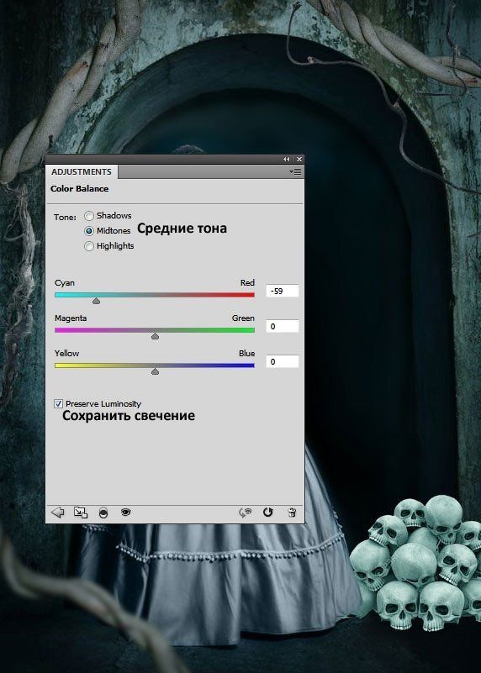Click the expanded view toggle icon
The image size is (481, 673).
pos(81,512)
